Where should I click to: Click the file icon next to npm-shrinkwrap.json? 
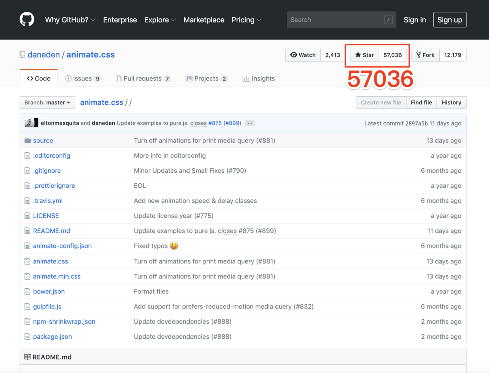click(27, 321)
